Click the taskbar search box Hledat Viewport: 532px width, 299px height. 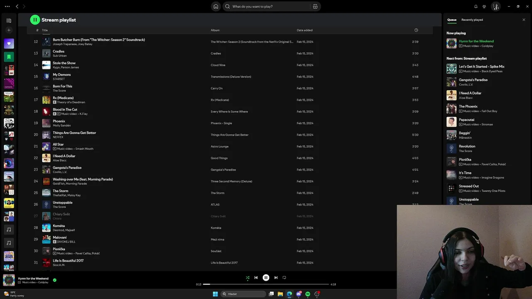(x=244, y=294)
